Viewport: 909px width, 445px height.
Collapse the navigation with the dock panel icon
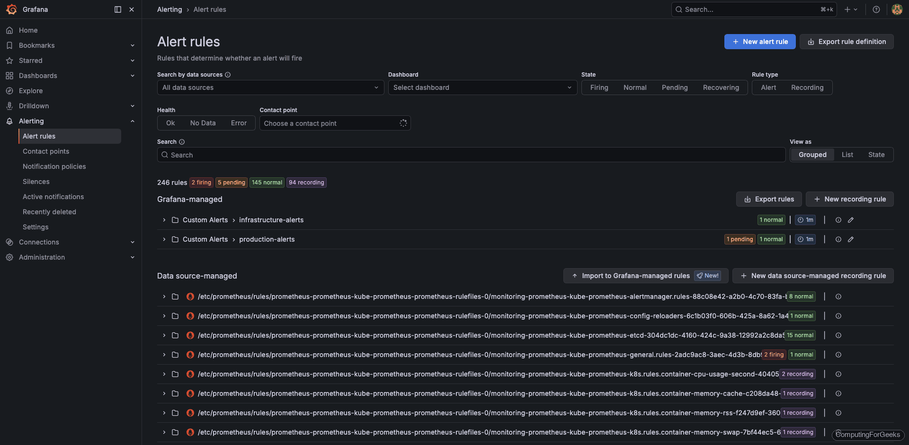117,9
